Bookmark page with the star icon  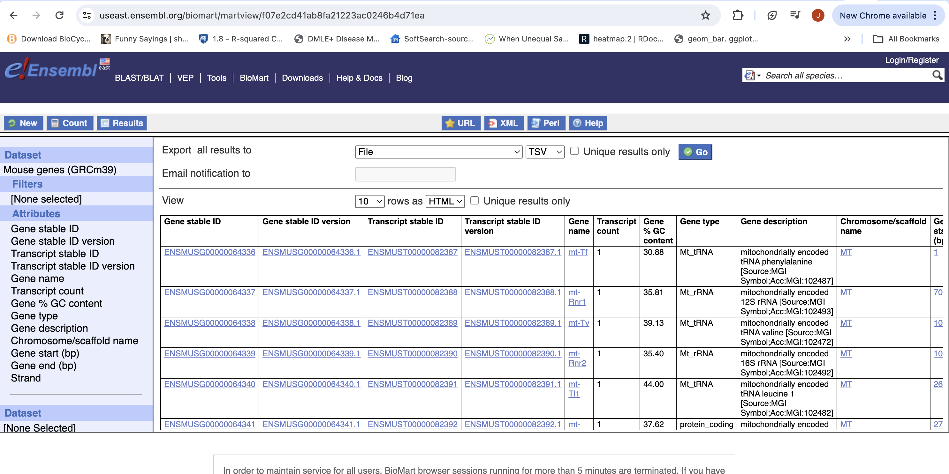pyautogui.click(x=705, y=15)
